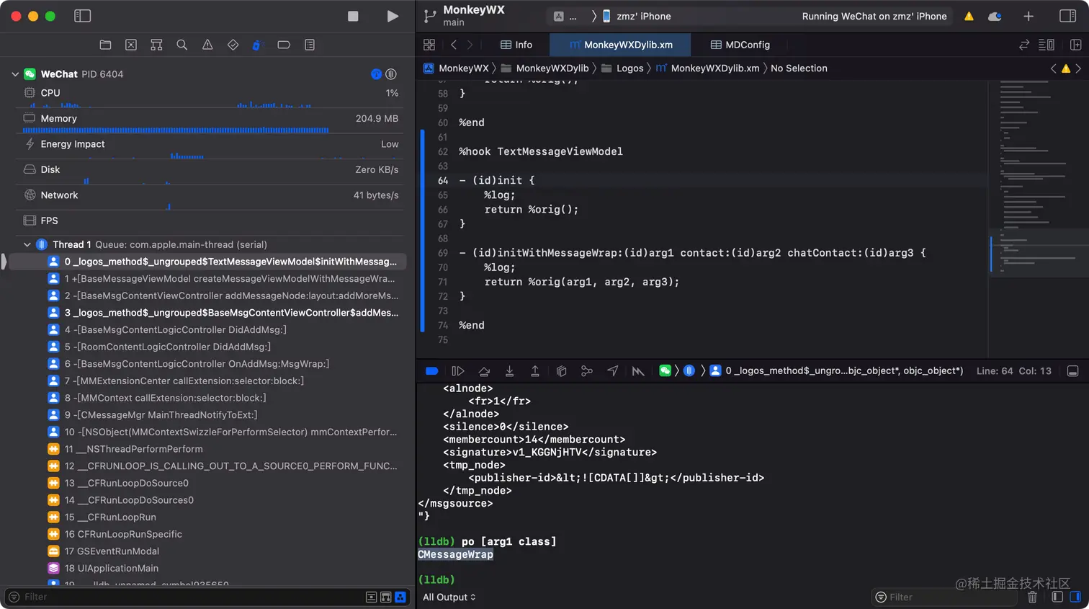Open the scheme selector dropdown
The image size is (1089, 609).
point(565,16)
